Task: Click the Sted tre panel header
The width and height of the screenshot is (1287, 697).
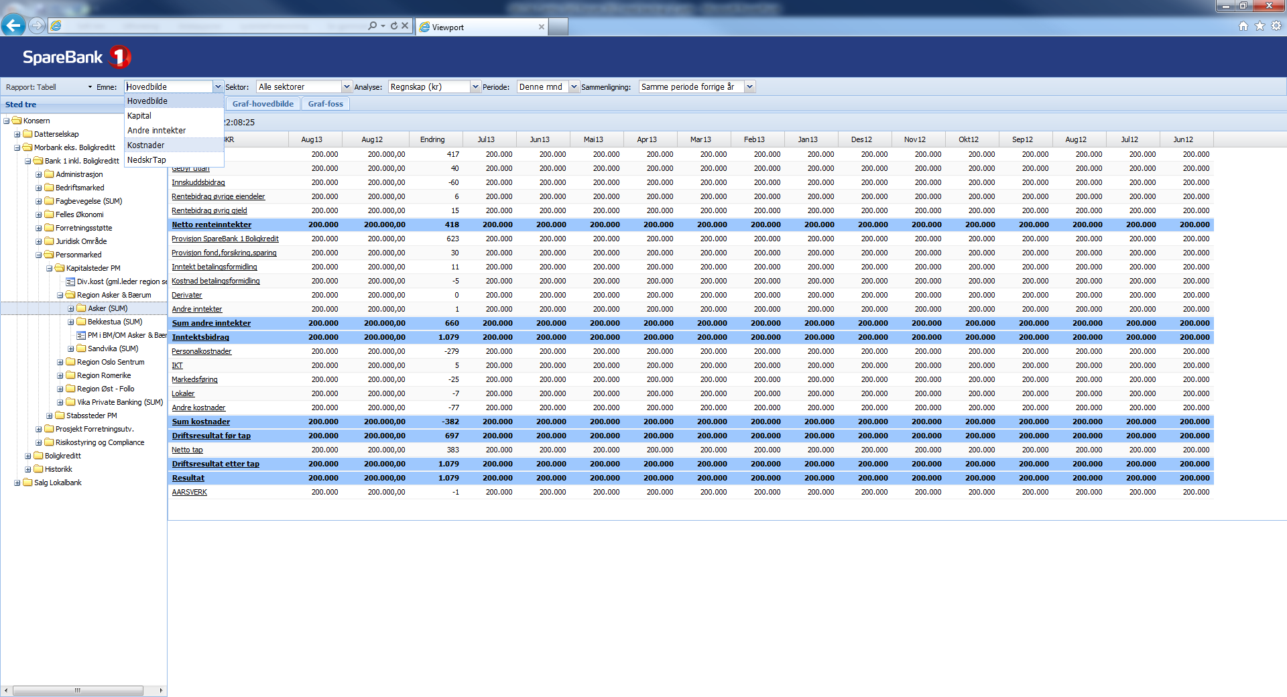Action: [62, 105]
